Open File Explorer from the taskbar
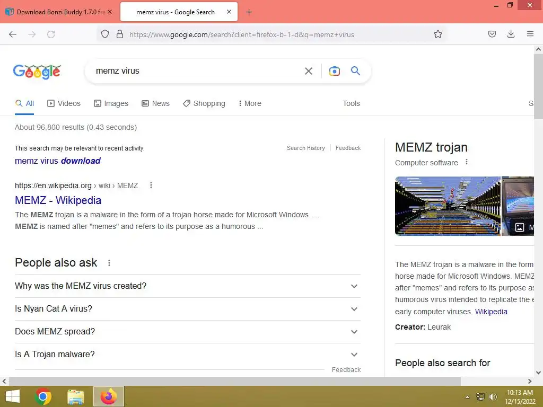Image resolution: width=543 pixels, height=407 pixels. 75,396
